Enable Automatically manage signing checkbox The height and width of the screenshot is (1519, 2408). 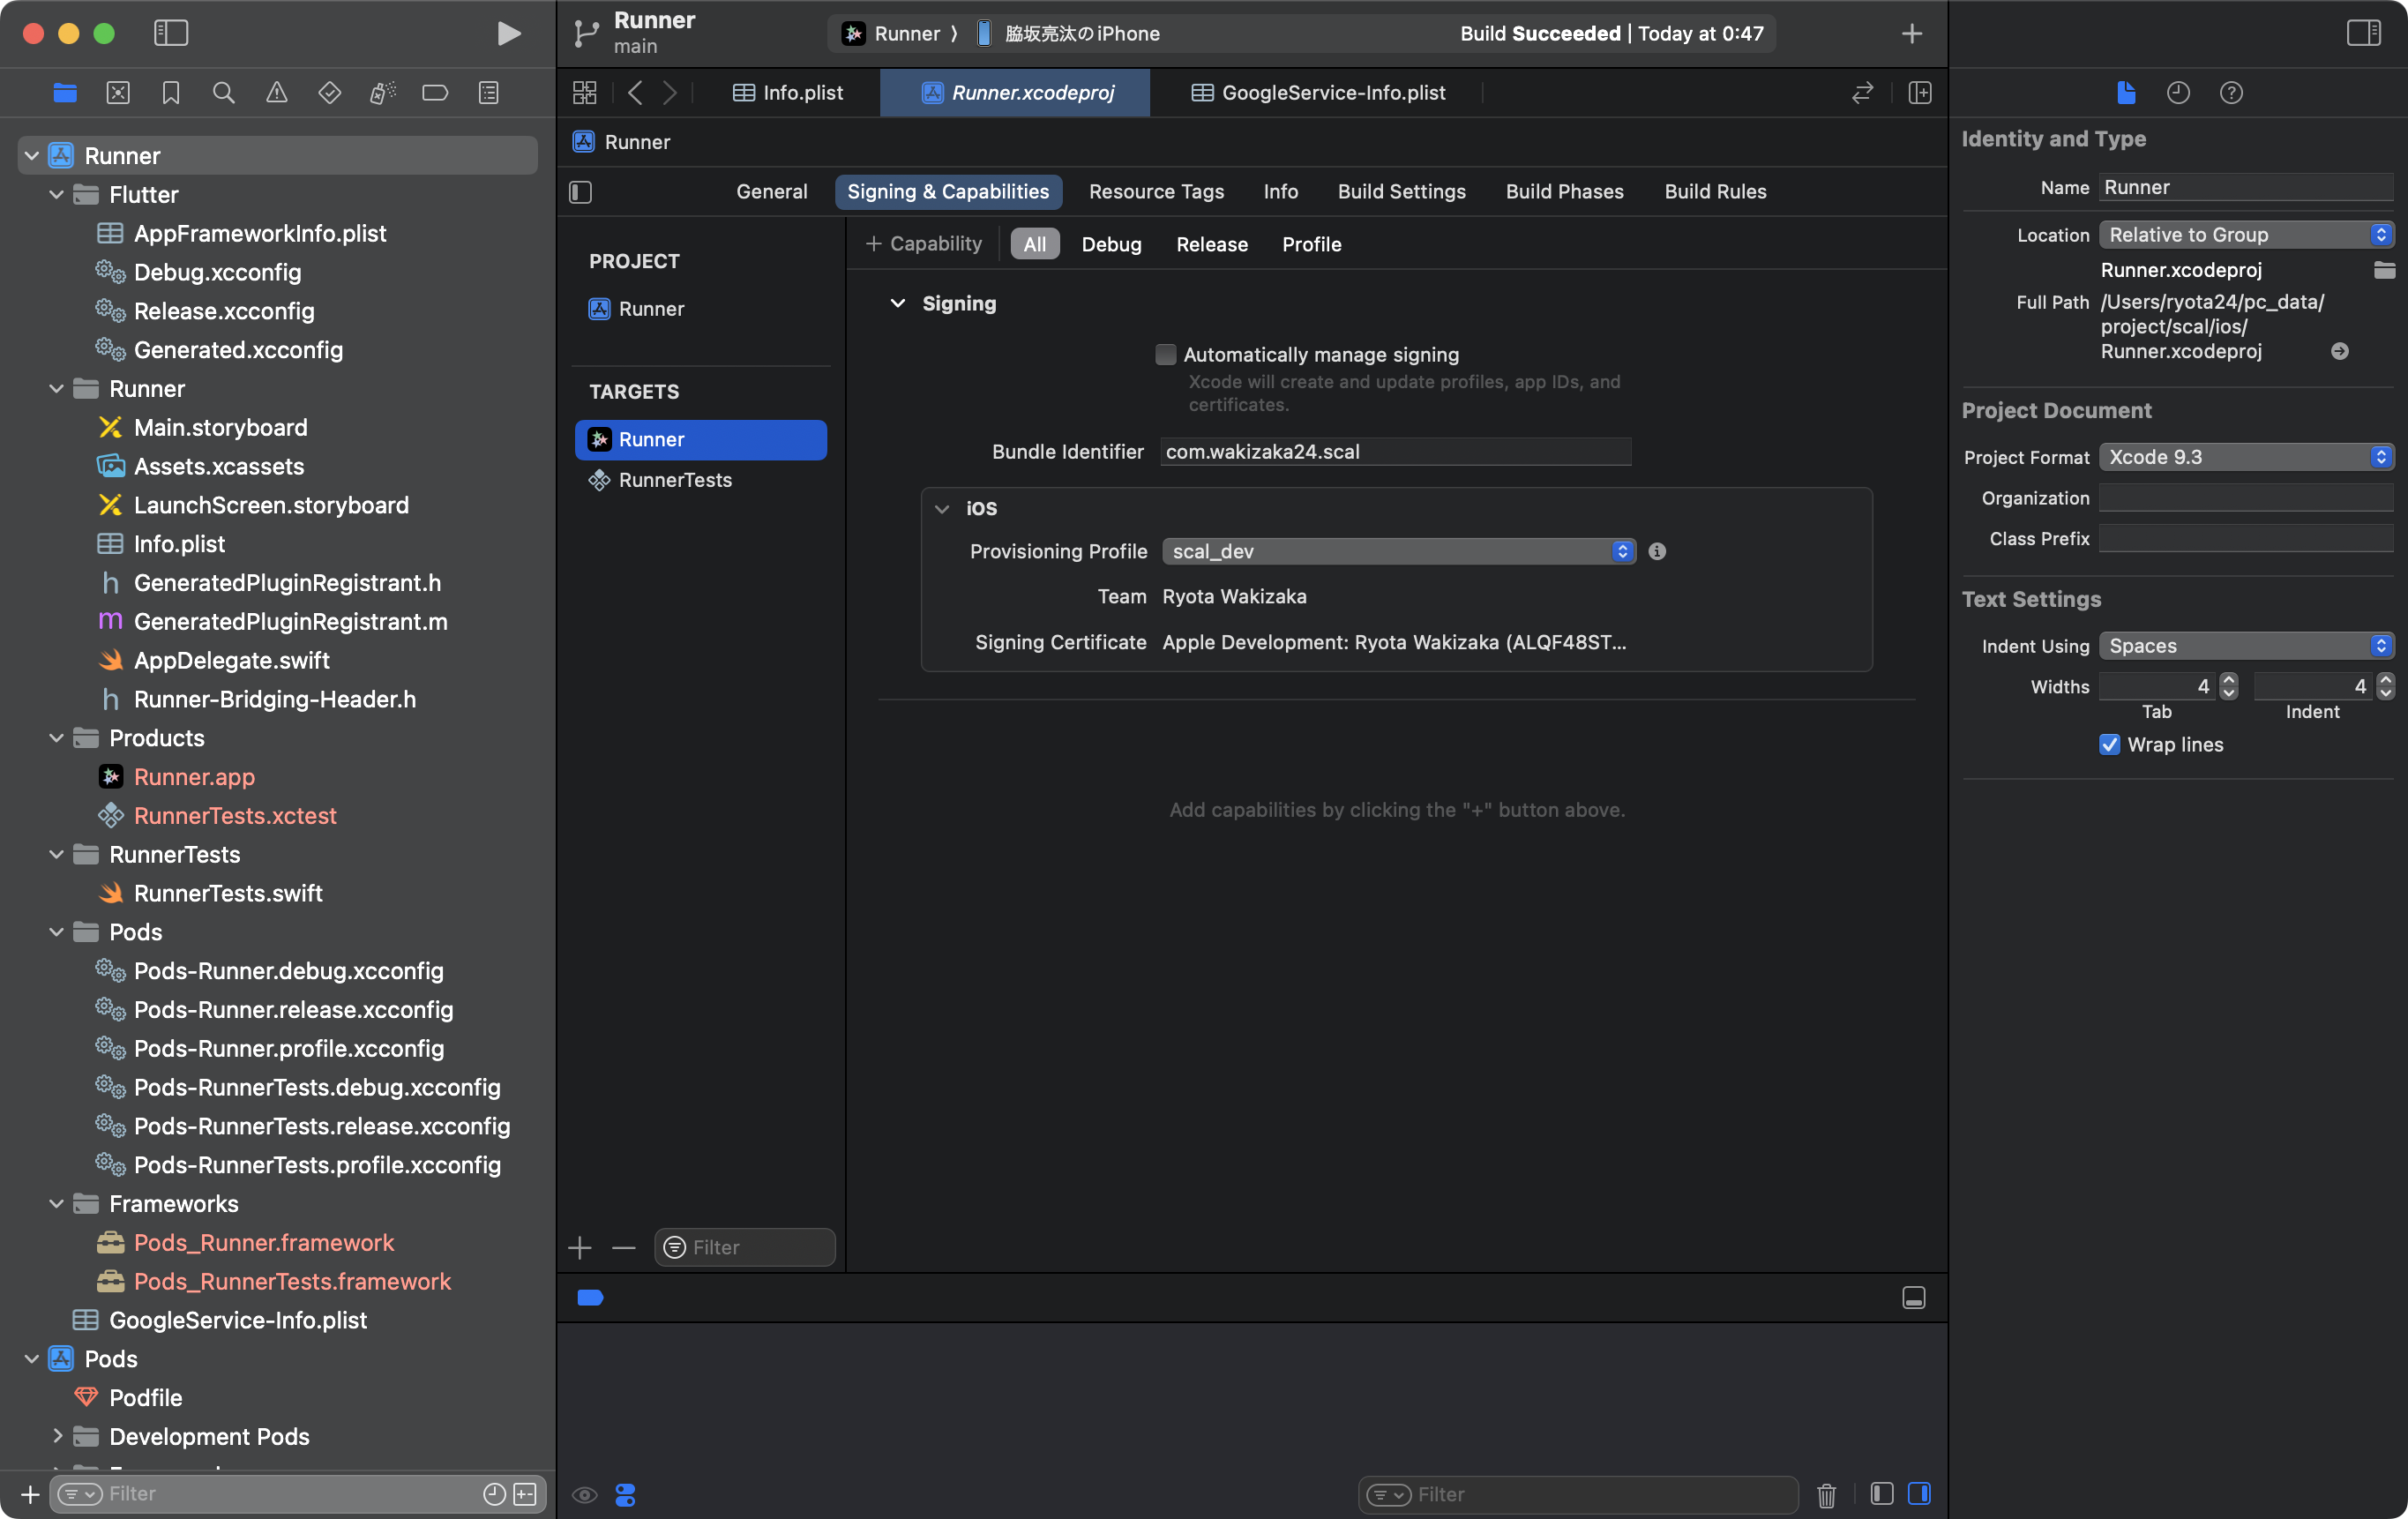1165,354
